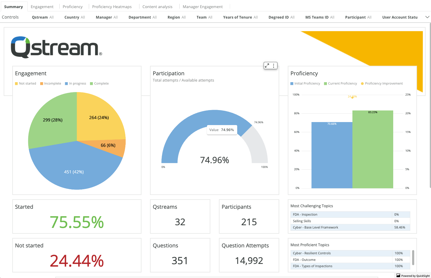Click the QuickSight logo icon in footer
Screen dimensions: 431x278
[398, 275]
